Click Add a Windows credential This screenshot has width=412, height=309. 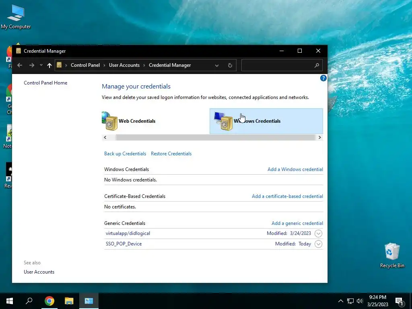tap(295, 169)
